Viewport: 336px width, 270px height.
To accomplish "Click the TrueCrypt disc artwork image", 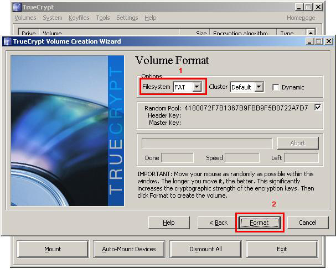I will point(68,131).
